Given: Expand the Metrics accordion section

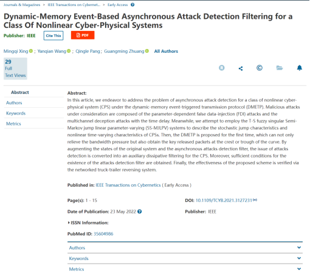Looking at the screenshot, I should coord(185,269).
